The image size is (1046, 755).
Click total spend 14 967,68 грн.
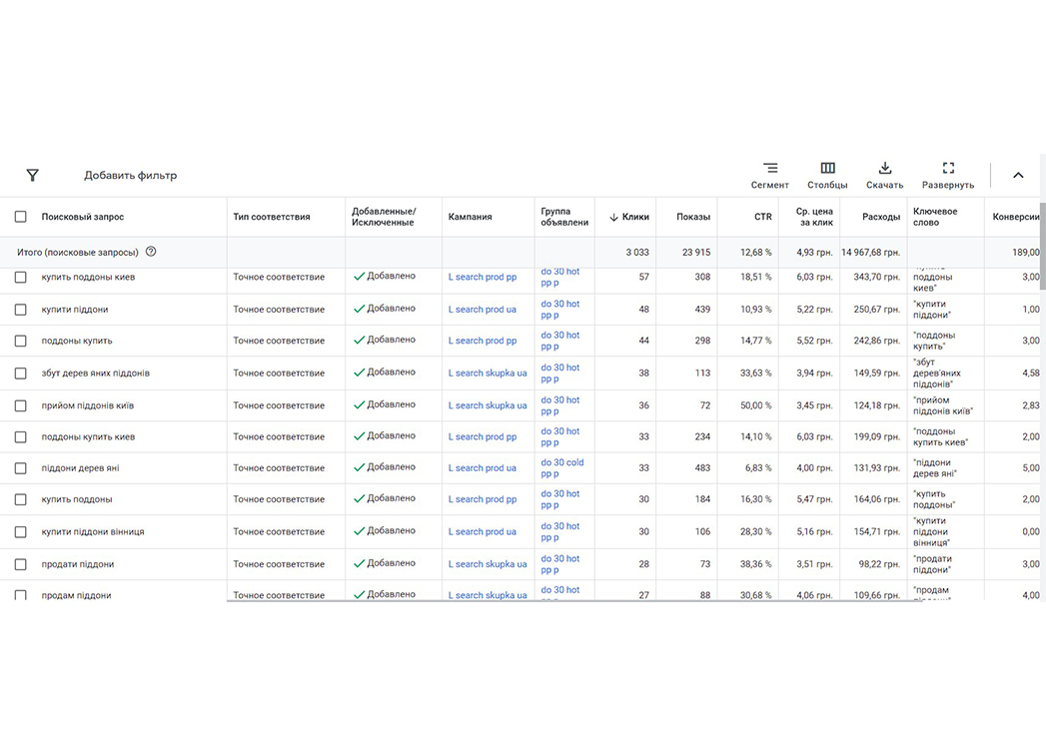pos(870,252)
